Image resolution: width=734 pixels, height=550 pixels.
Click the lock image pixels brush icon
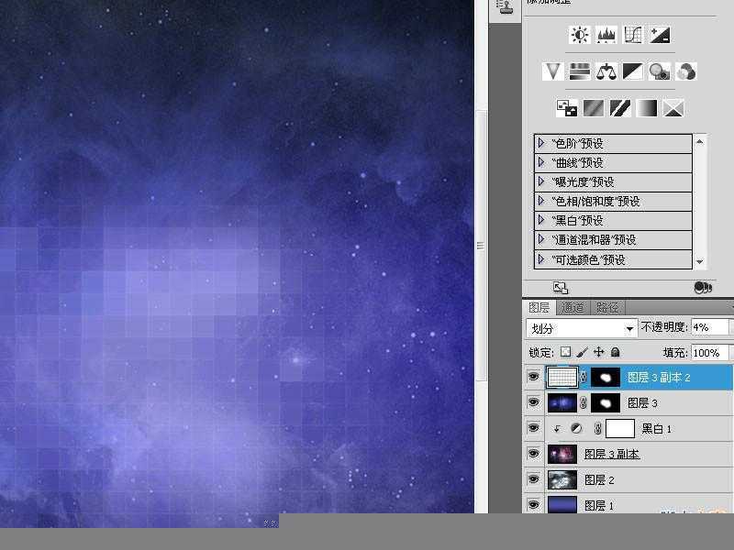583,352
